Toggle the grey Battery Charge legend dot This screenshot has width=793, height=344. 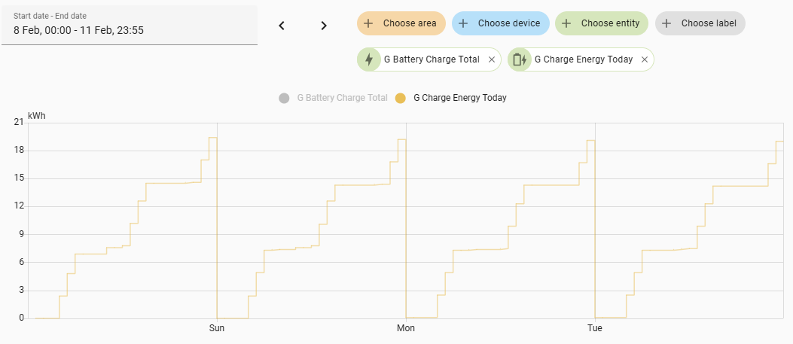click(x=284, y=98)
